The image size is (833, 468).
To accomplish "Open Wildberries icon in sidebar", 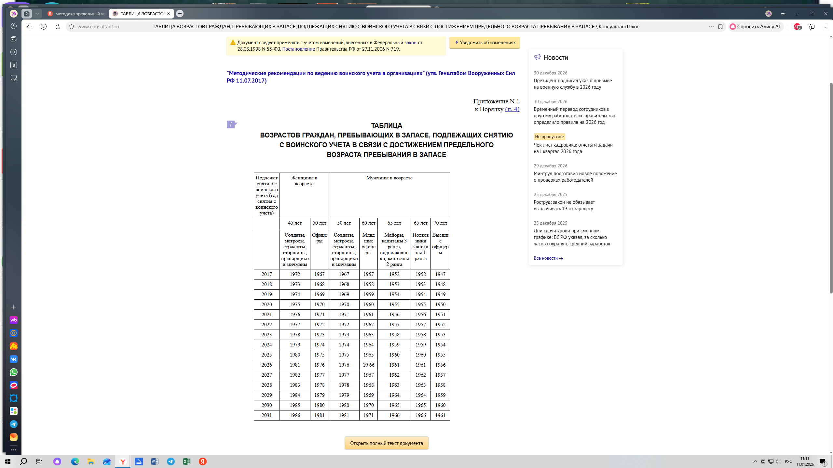I will pyautogui.click(x=14, y=320).
